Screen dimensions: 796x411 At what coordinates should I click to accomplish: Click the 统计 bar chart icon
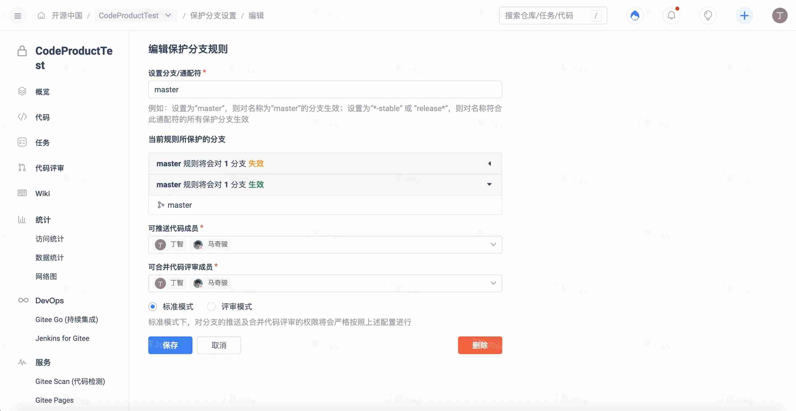(22, 219)
